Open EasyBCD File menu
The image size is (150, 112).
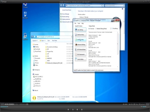tap(75, 23)
